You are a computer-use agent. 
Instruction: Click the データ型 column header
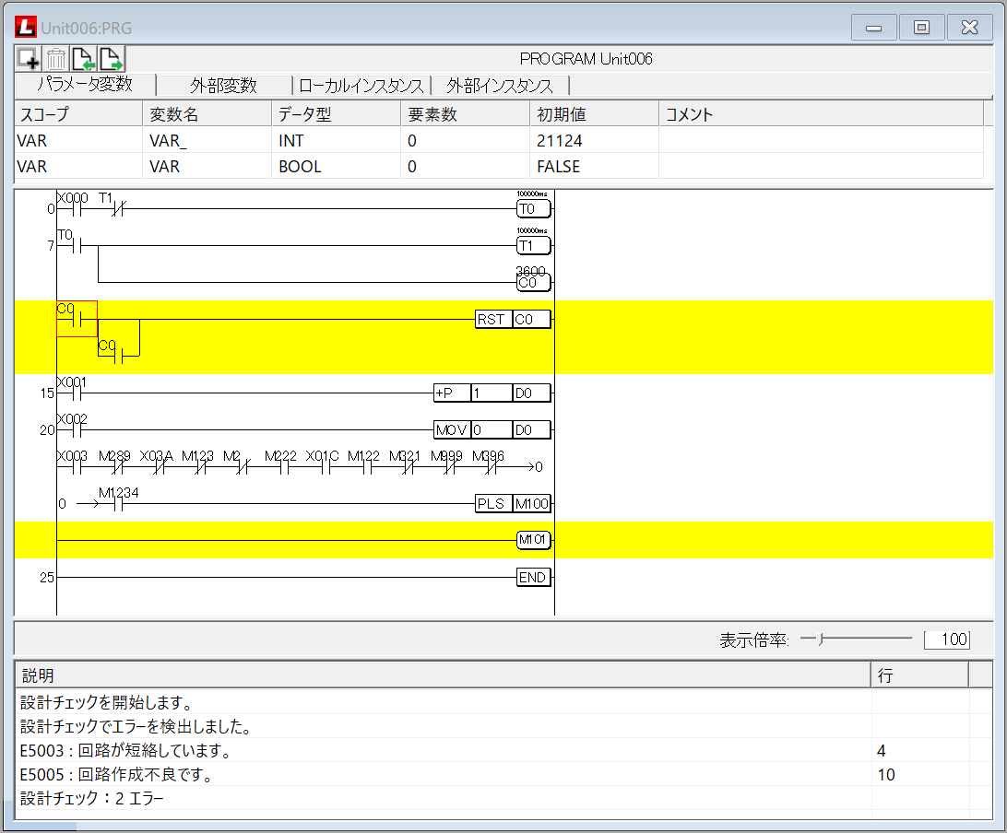pos(305,114)
